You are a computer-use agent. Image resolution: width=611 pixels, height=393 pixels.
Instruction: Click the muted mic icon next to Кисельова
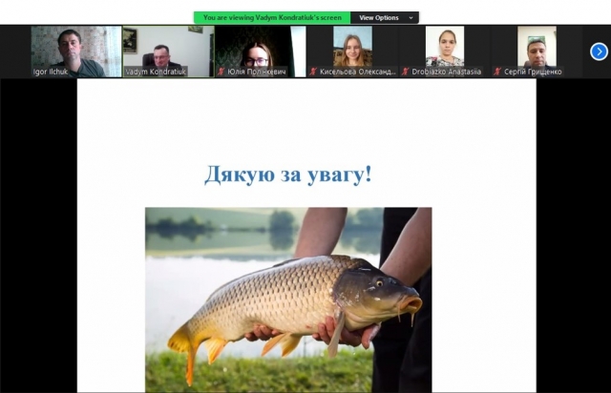click(x=313, y=72)
